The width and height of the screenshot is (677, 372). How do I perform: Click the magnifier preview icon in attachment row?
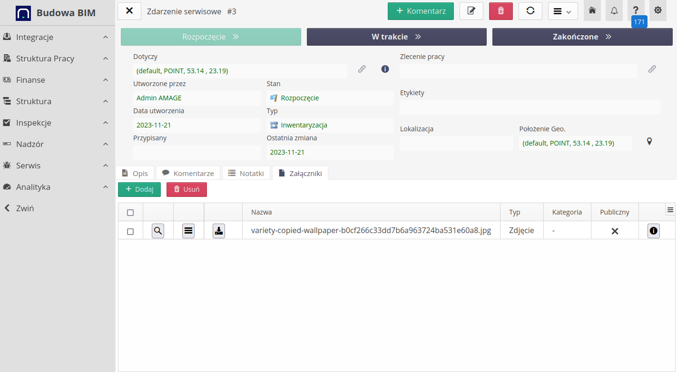(158, 231)
